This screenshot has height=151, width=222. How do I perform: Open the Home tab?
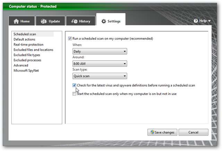[x=22, y=21]
